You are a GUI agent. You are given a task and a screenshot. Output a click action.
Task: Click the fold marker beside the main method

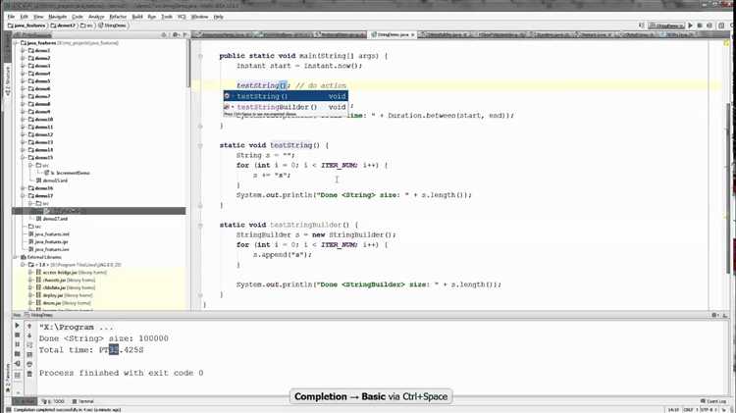coord(200,56)
